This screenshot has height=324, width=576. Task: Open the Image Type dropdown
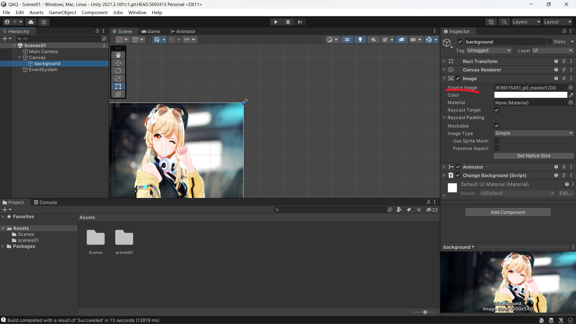point(534,133)
